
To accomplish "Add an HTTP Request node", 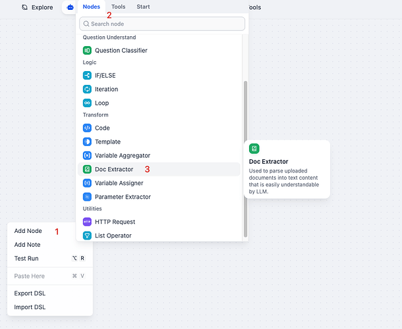I will click(x=159, y=222).
